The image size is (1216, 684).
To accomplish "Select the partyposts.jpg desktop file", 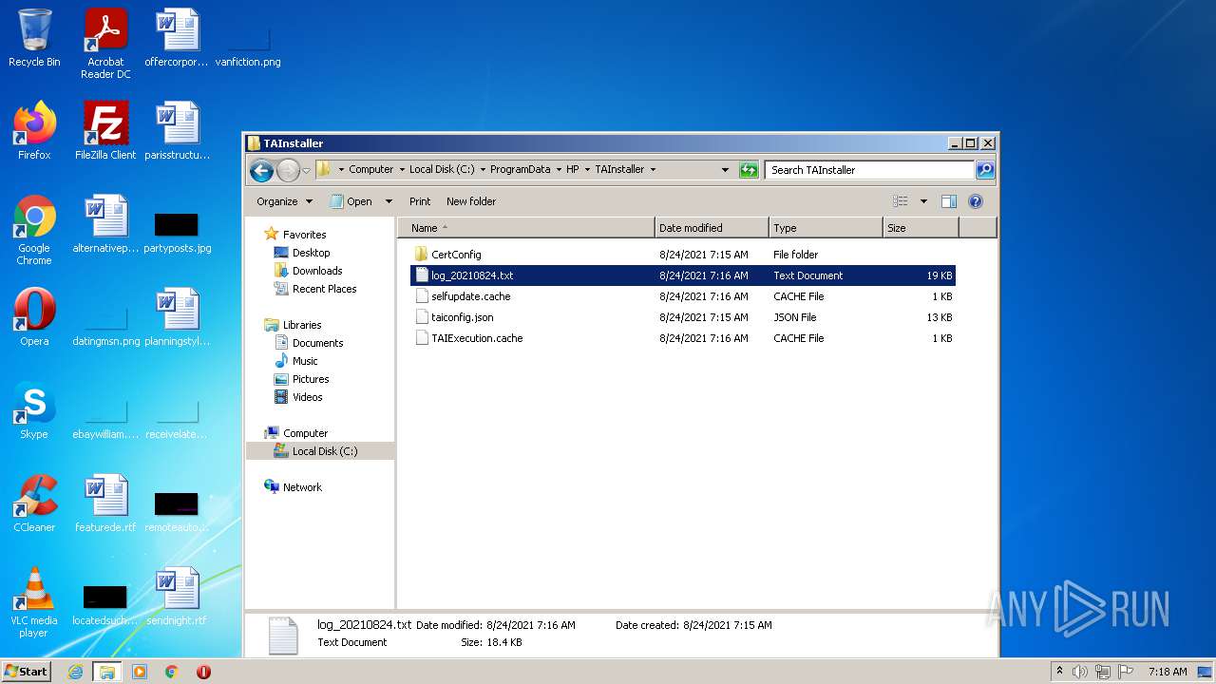I will tap(177, 234).
